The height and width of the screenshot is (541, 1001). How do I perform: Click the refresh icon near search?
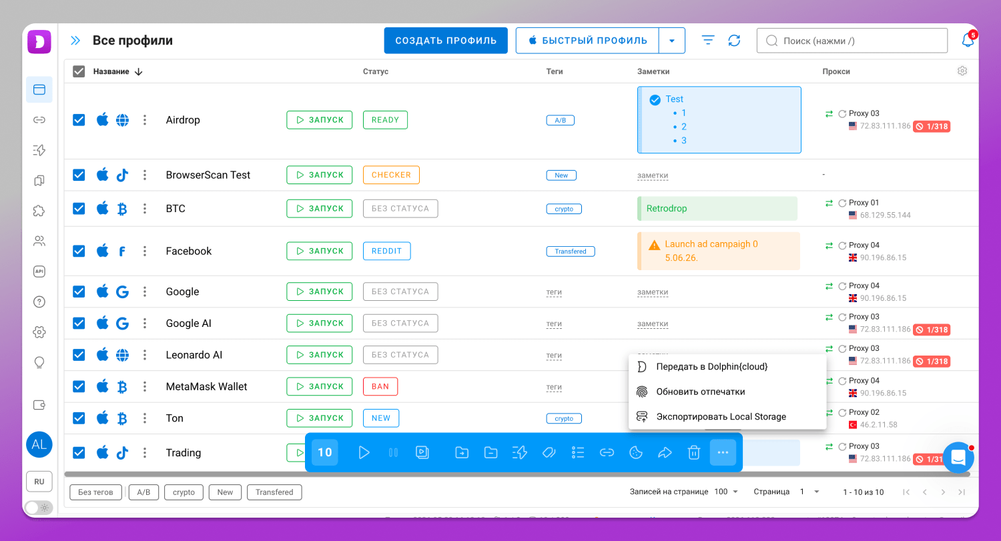tap(734, 41)
